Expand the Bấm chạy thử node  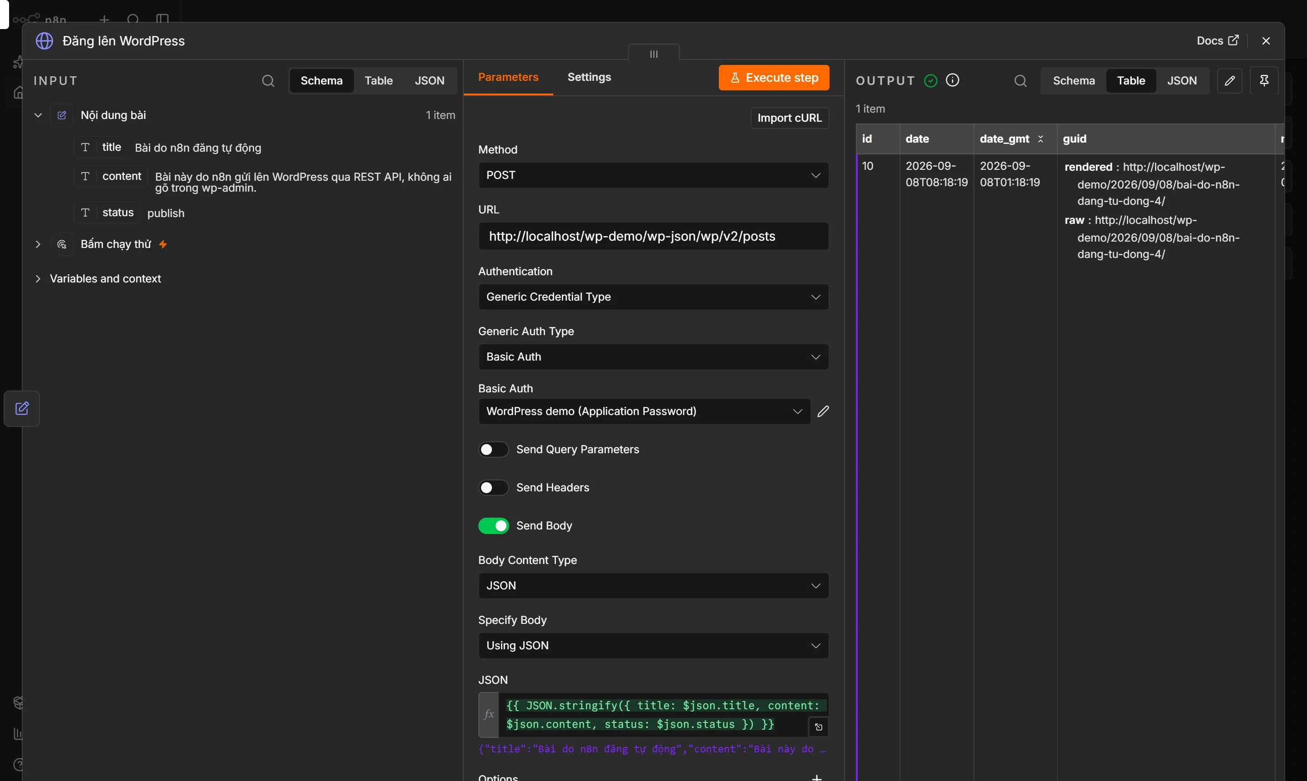(38, 244)
